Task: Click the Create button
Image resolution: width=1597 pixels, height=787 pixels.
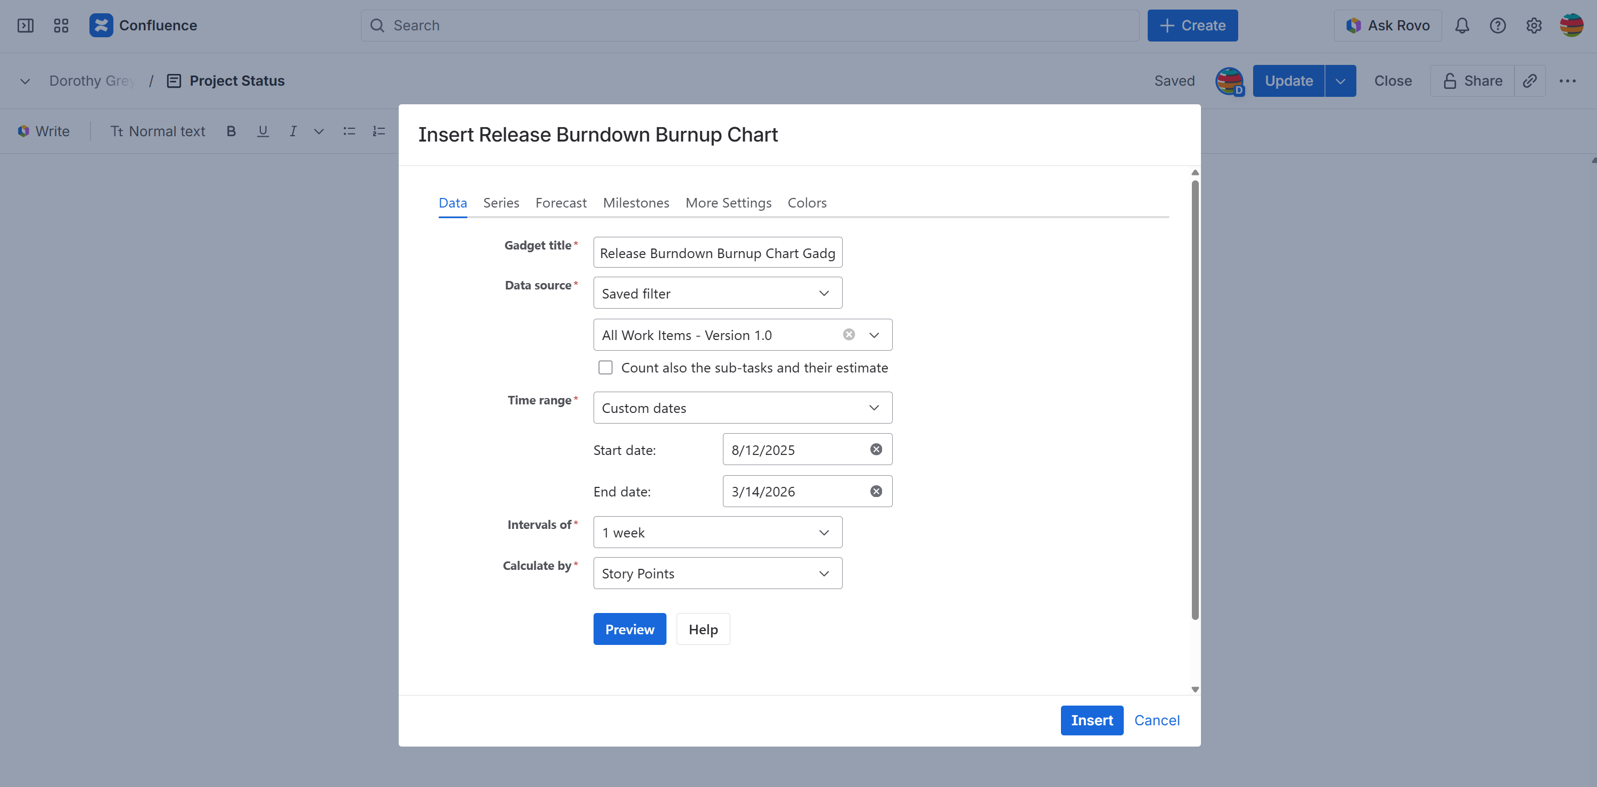Action: (1192, 26)
